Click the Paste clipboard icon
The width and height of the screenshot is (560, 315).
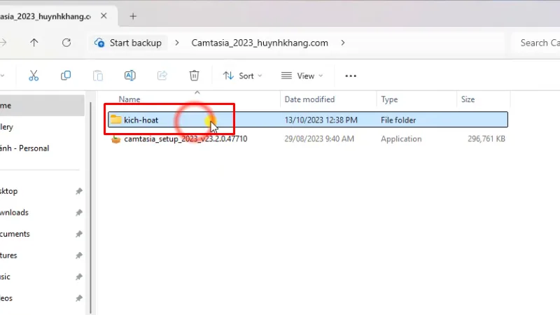pyautogui.click(x=98, y=76)
